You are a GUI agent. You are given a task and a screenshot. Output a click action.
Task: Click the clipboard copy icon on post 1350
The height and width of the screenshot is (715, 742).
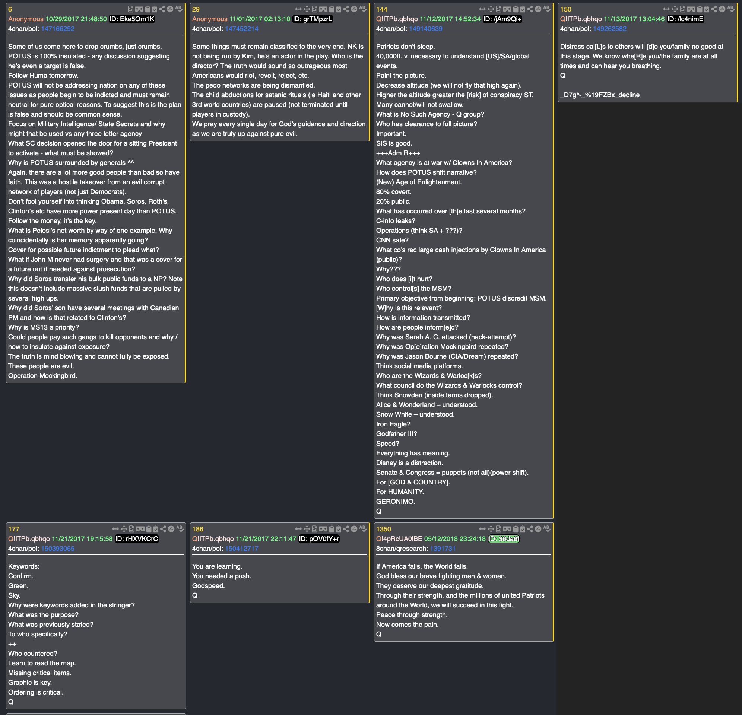[x=516, y=529]
